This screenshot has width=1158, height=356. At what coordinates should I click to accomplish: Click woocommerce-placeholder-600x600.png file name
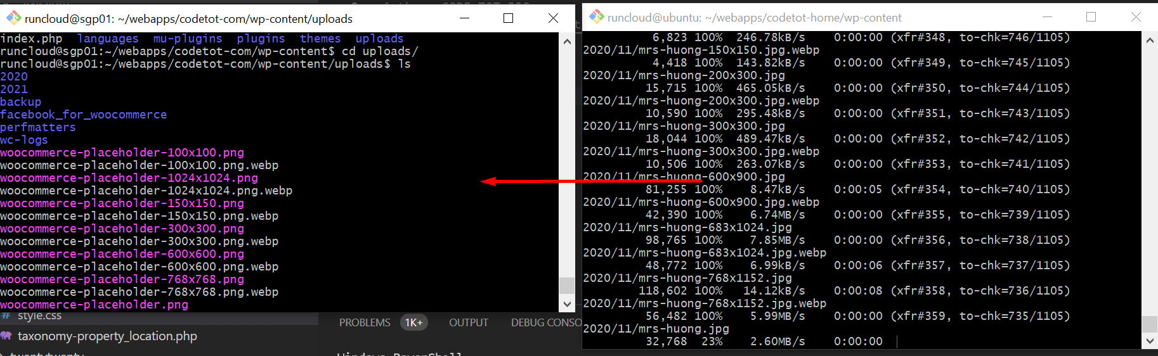122,254
